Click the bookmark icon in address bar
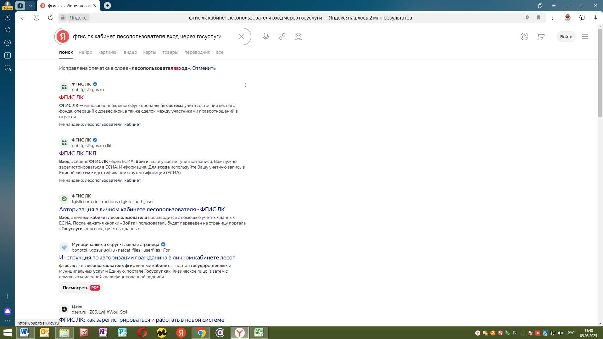 pos(539,18)
